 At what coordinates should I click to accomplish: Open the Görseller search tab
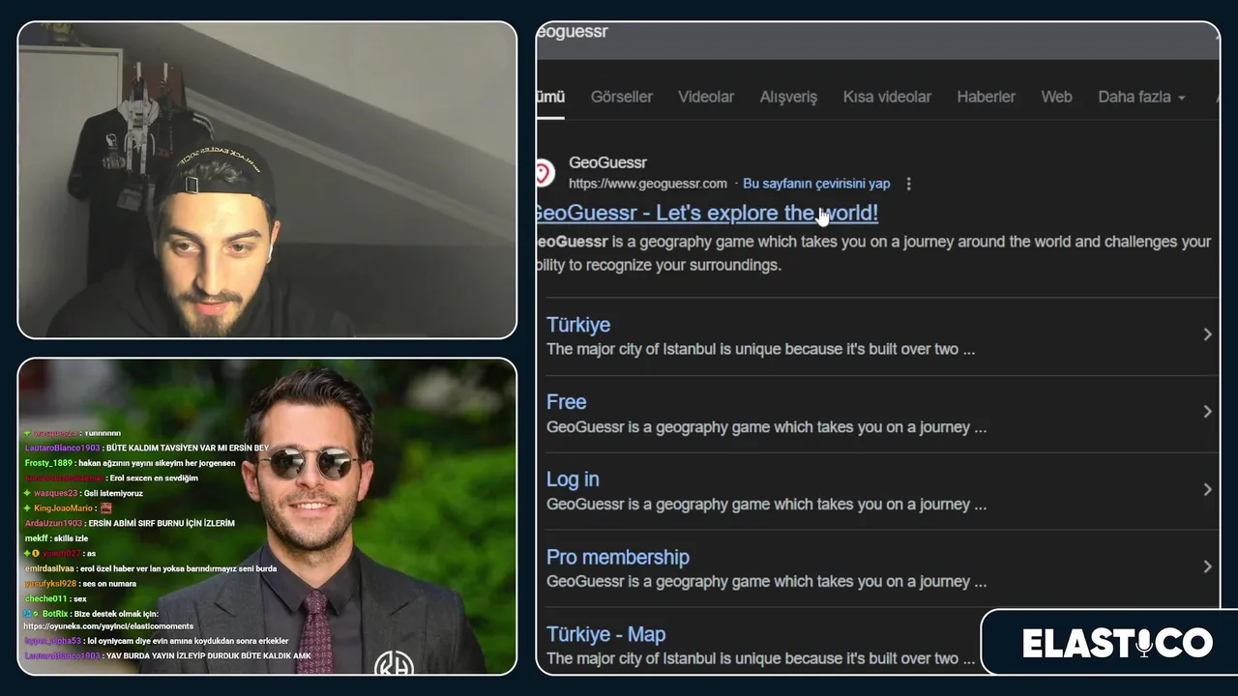tap(622, 97)
